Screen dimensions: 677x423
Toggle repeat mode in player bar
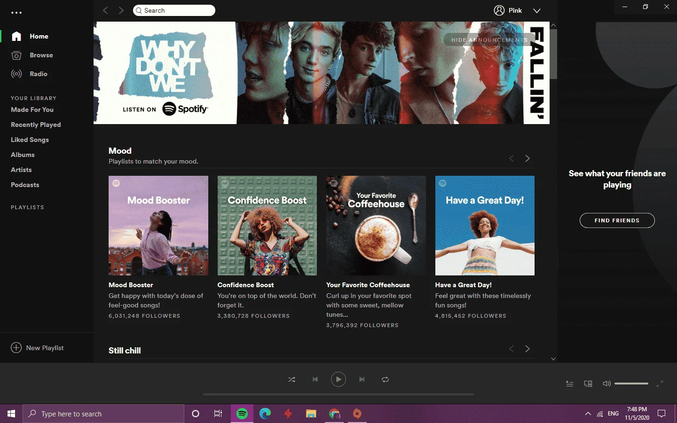click(385, 379)
